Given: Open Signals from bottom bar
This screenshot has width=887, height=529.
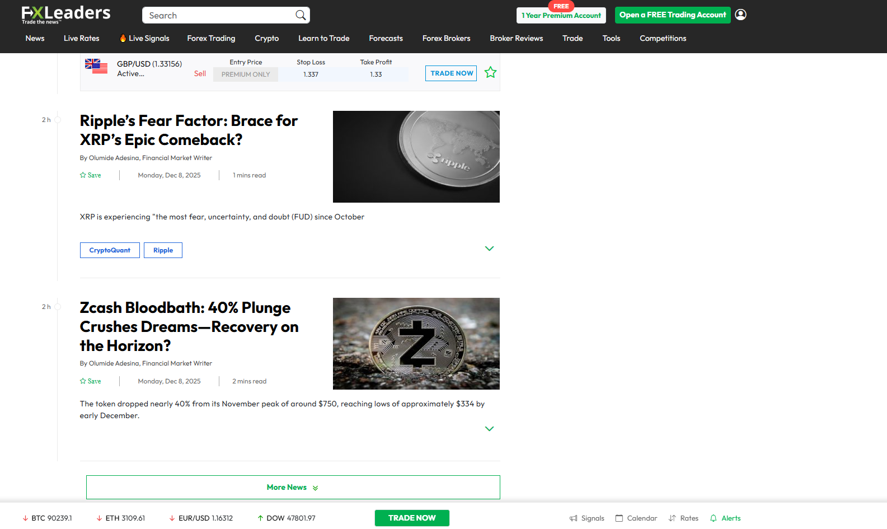Looking at the screenshot, I should (x=587, y=518).
